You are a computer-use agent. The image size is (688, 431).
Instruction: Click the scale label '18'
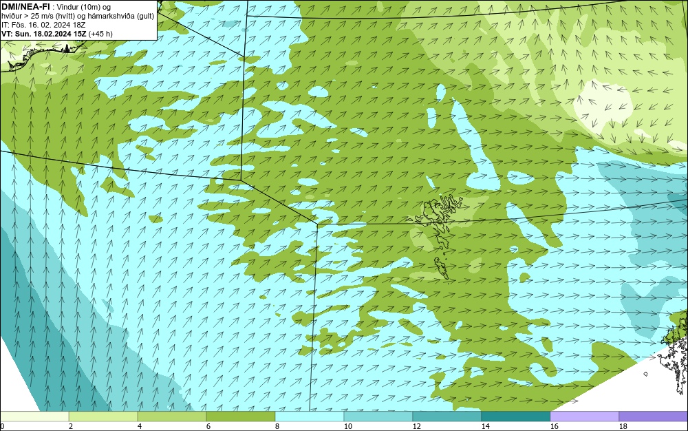click(x=623, y=426)
